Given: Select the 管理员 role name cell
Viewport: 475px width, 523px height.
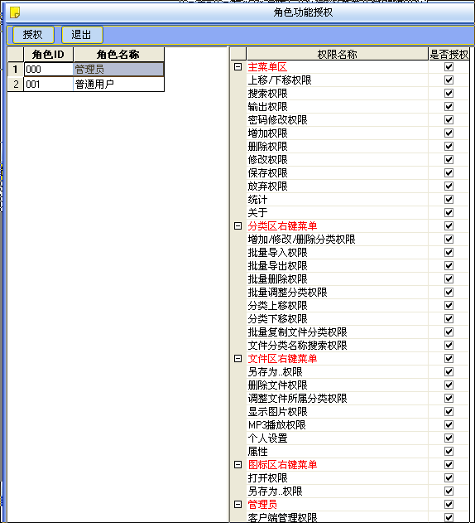Looking at the screenshot, I should [x=118, y=70].
